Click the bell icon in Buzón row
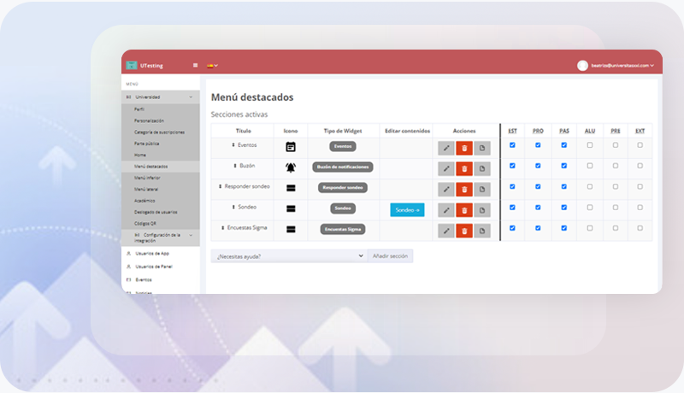Screen dimensions: 684x393 (x=291, y=167)
